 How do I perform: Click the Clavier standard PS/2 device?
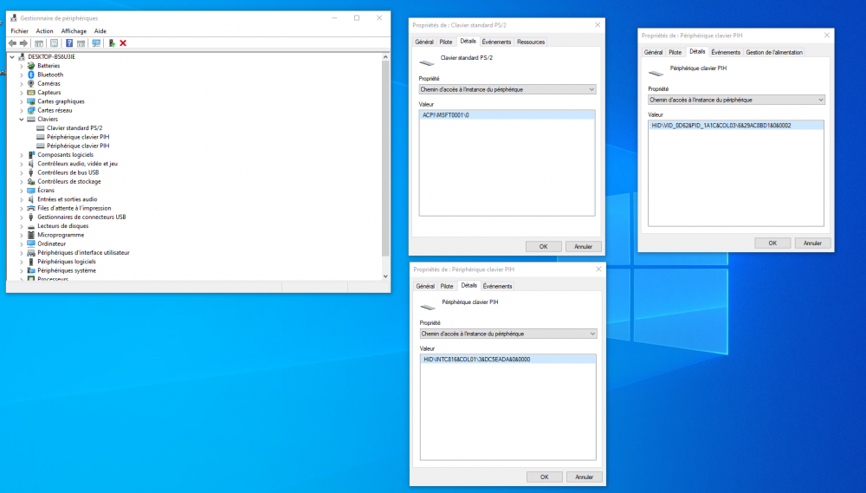pos(74,127)
